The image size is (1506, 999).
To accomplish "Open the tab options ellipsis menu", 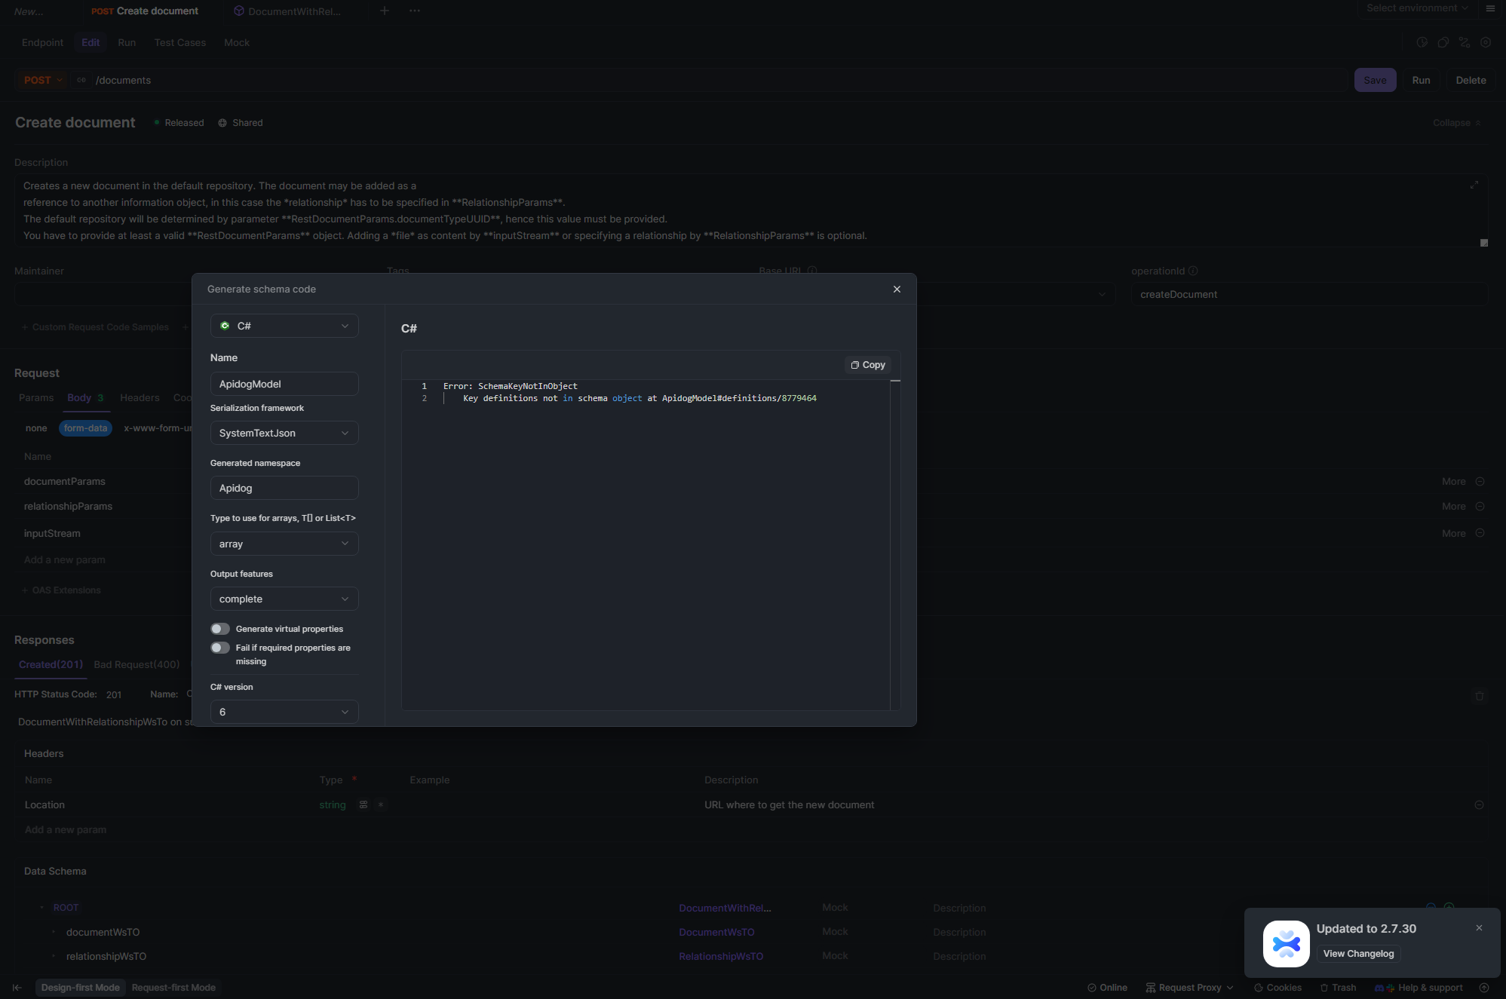I will pos(415,11).
